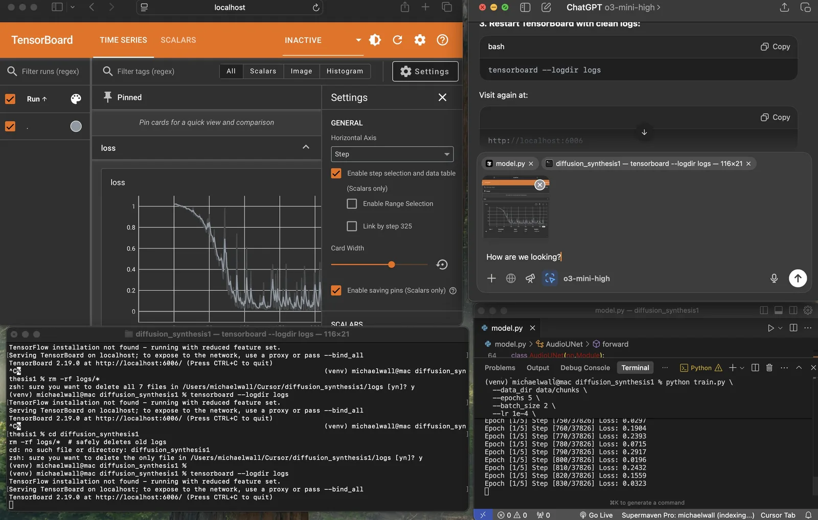Check the Link by step 325 box
Screen dimensions: 818x520
click(x=352, y=226)
